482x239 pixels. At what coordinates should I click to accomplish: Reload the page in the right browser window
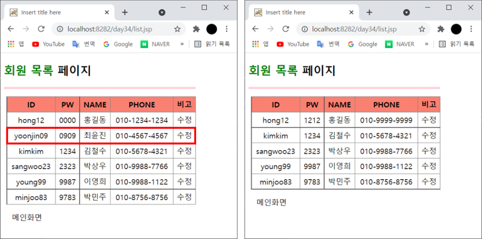(286, 29)
